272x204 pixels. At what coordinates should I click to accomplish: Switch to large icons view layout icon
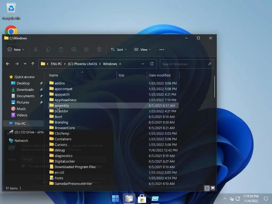click(x=213, y=188)
